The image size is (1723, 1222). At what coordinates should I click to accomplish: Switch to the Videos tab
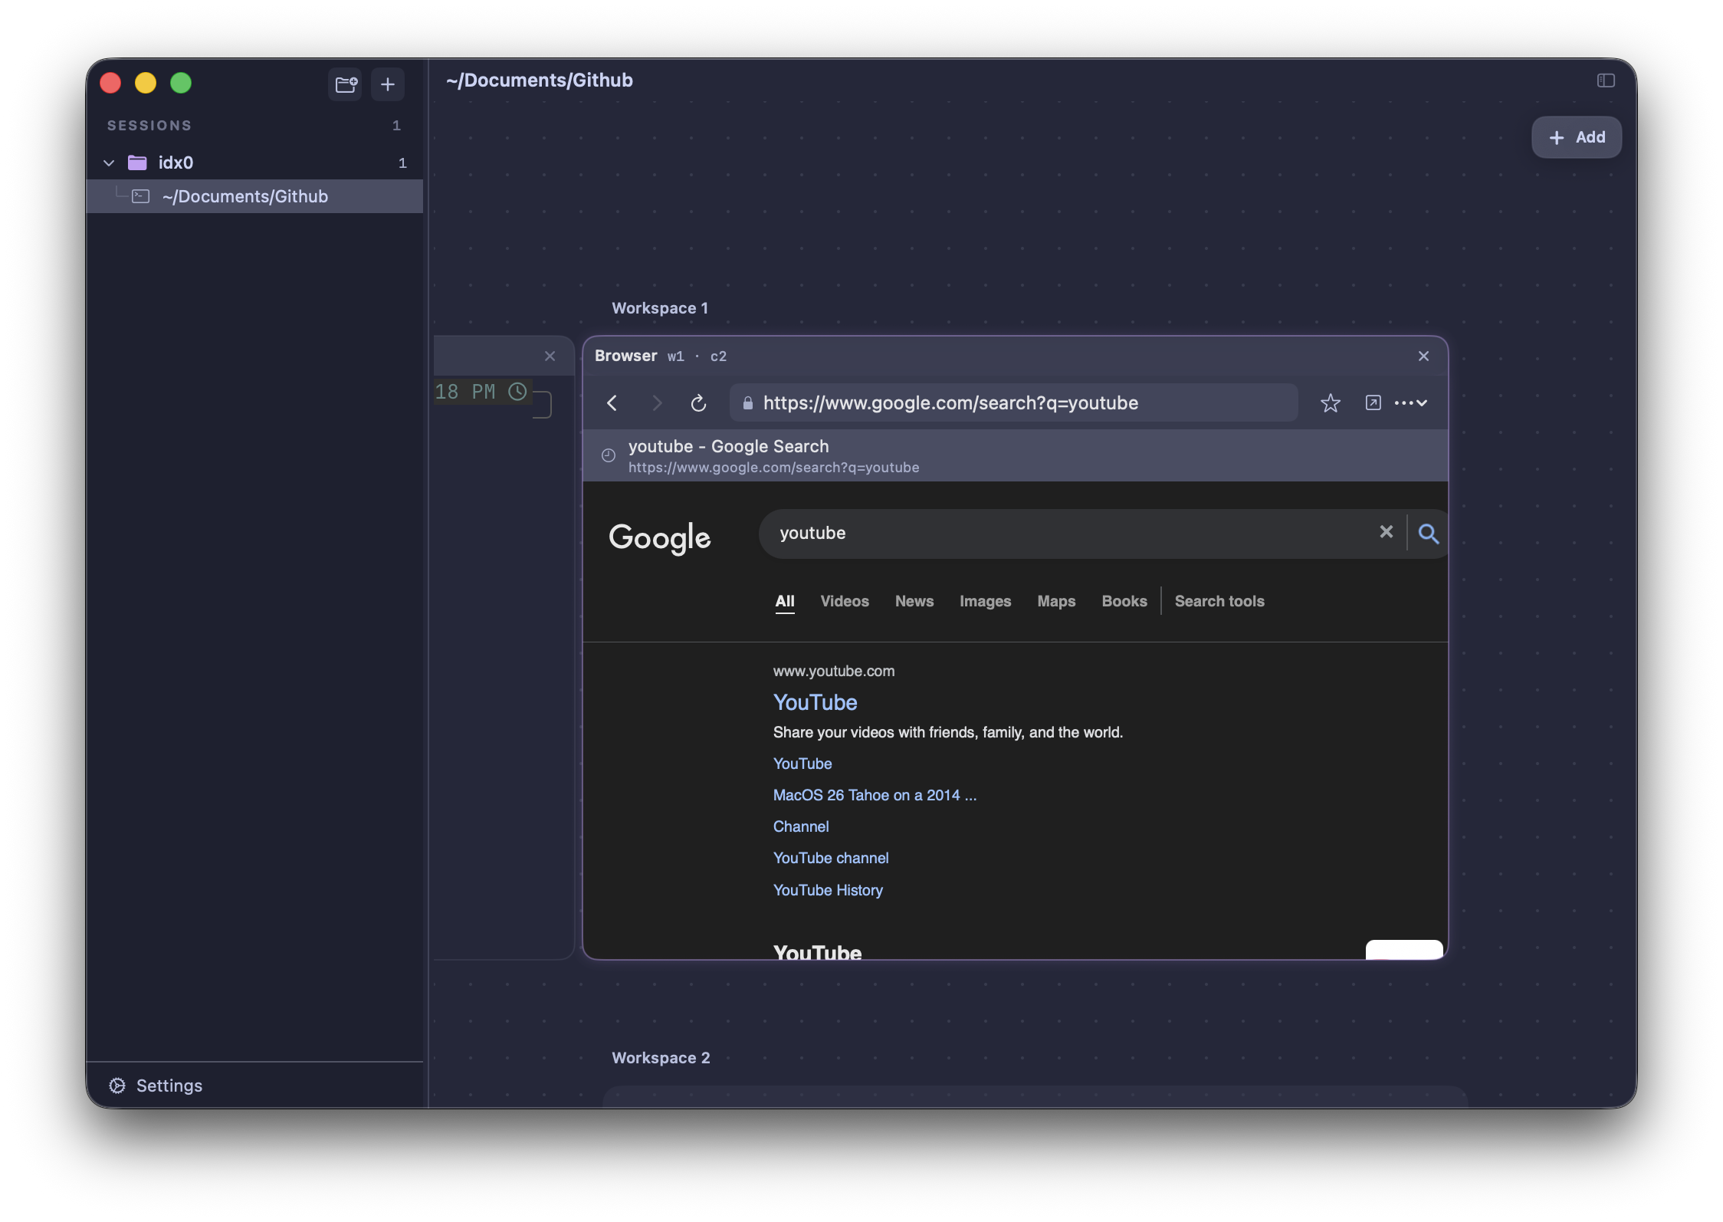click(x=845, y=602)
